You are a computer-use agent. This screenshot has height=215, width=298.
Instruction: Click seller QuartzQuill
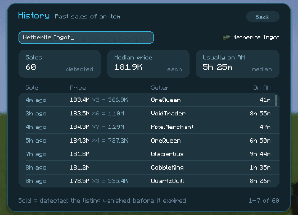tap(168, 181)
